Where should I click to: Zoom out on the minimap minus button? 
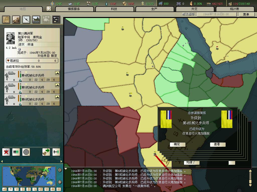tap(60, 182)
